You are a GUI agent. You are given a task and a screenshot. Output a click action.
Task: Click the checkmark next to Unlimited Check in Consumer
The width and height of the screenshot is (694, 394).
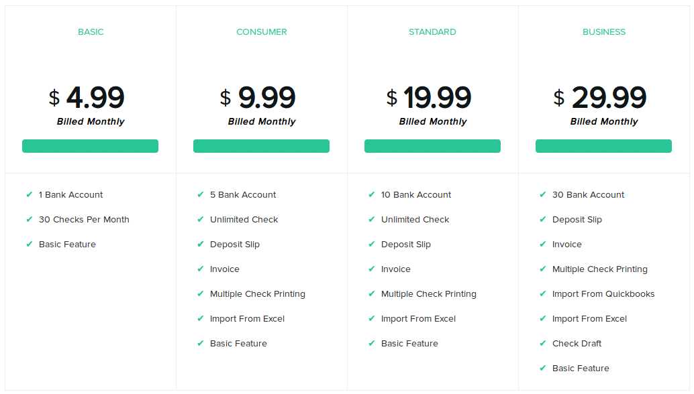(x=201, y=220)
